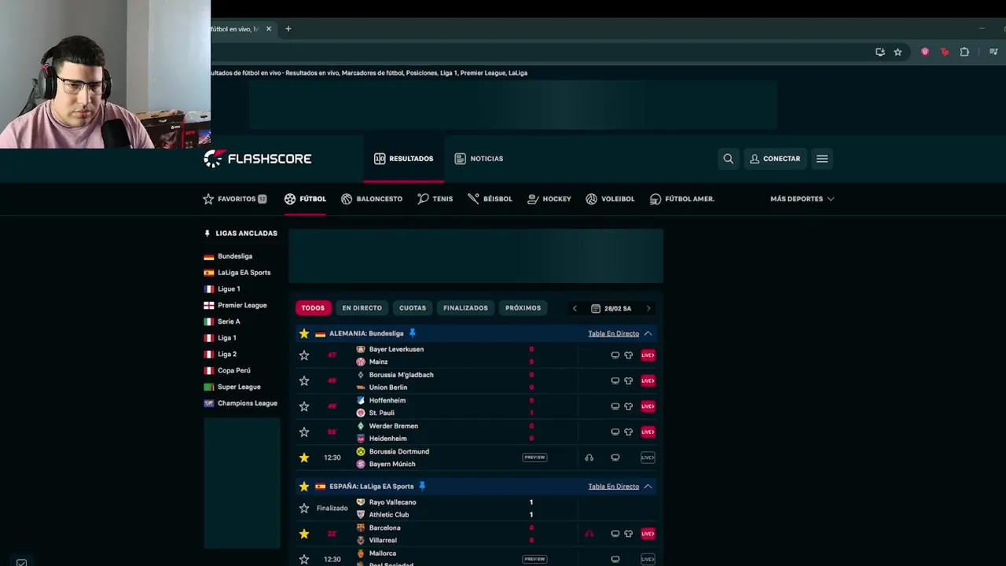Open the shirt lineups icon for Barcelona match
This screenshot has height=566, width=1006.
(x=628, y=534)
